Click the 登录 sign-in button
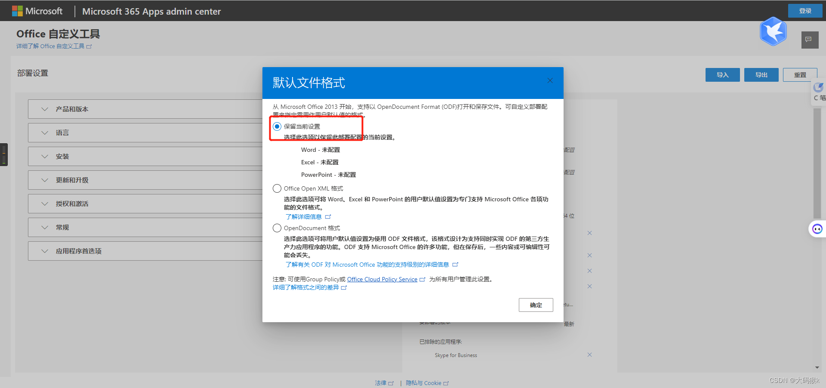 click(805, 11)
